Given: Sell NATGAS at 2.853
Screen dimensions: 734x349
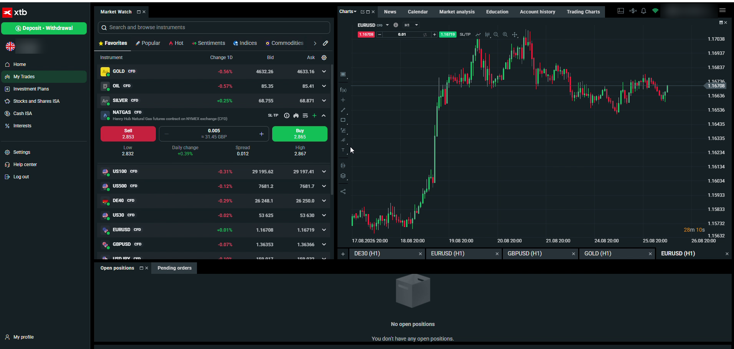Looking at the screenshot, I should [128, 134].
